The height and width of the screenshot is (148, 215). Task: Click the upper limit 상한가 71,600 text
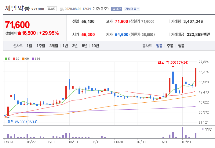[141, 22]
